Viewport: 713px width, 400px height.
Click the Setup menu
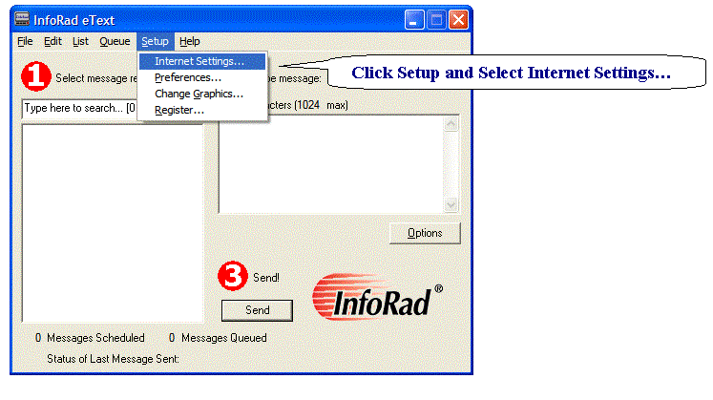(x=155, y=41)
